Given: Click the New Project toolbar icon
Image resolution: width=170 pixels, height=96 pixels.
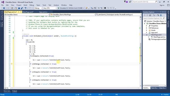Looking at the screenshot, I should (x=12, y=8).
